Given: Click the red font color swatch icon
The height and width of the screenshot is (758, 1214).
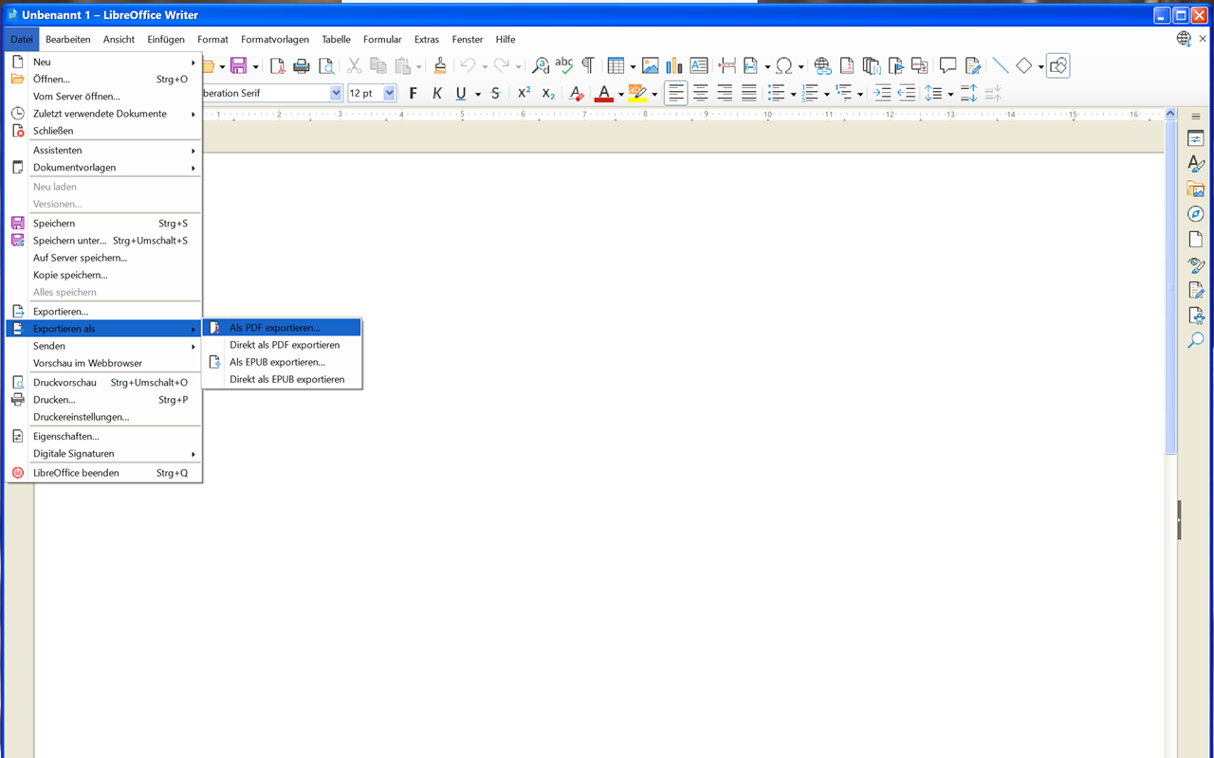Looking at the screenshot, I should click(603, 93).
